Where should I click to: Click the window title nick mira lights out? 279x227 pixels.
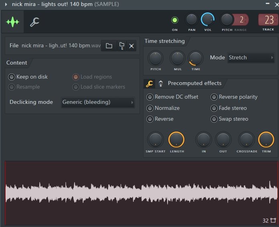tap(65, 4)
